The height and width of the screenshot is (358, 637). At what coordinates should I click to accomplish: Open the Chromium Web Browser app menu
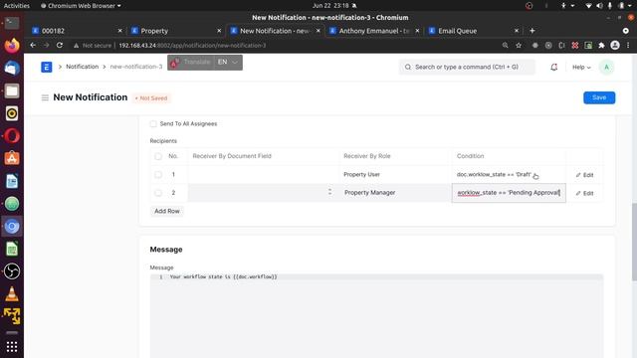tap(81, 6)
